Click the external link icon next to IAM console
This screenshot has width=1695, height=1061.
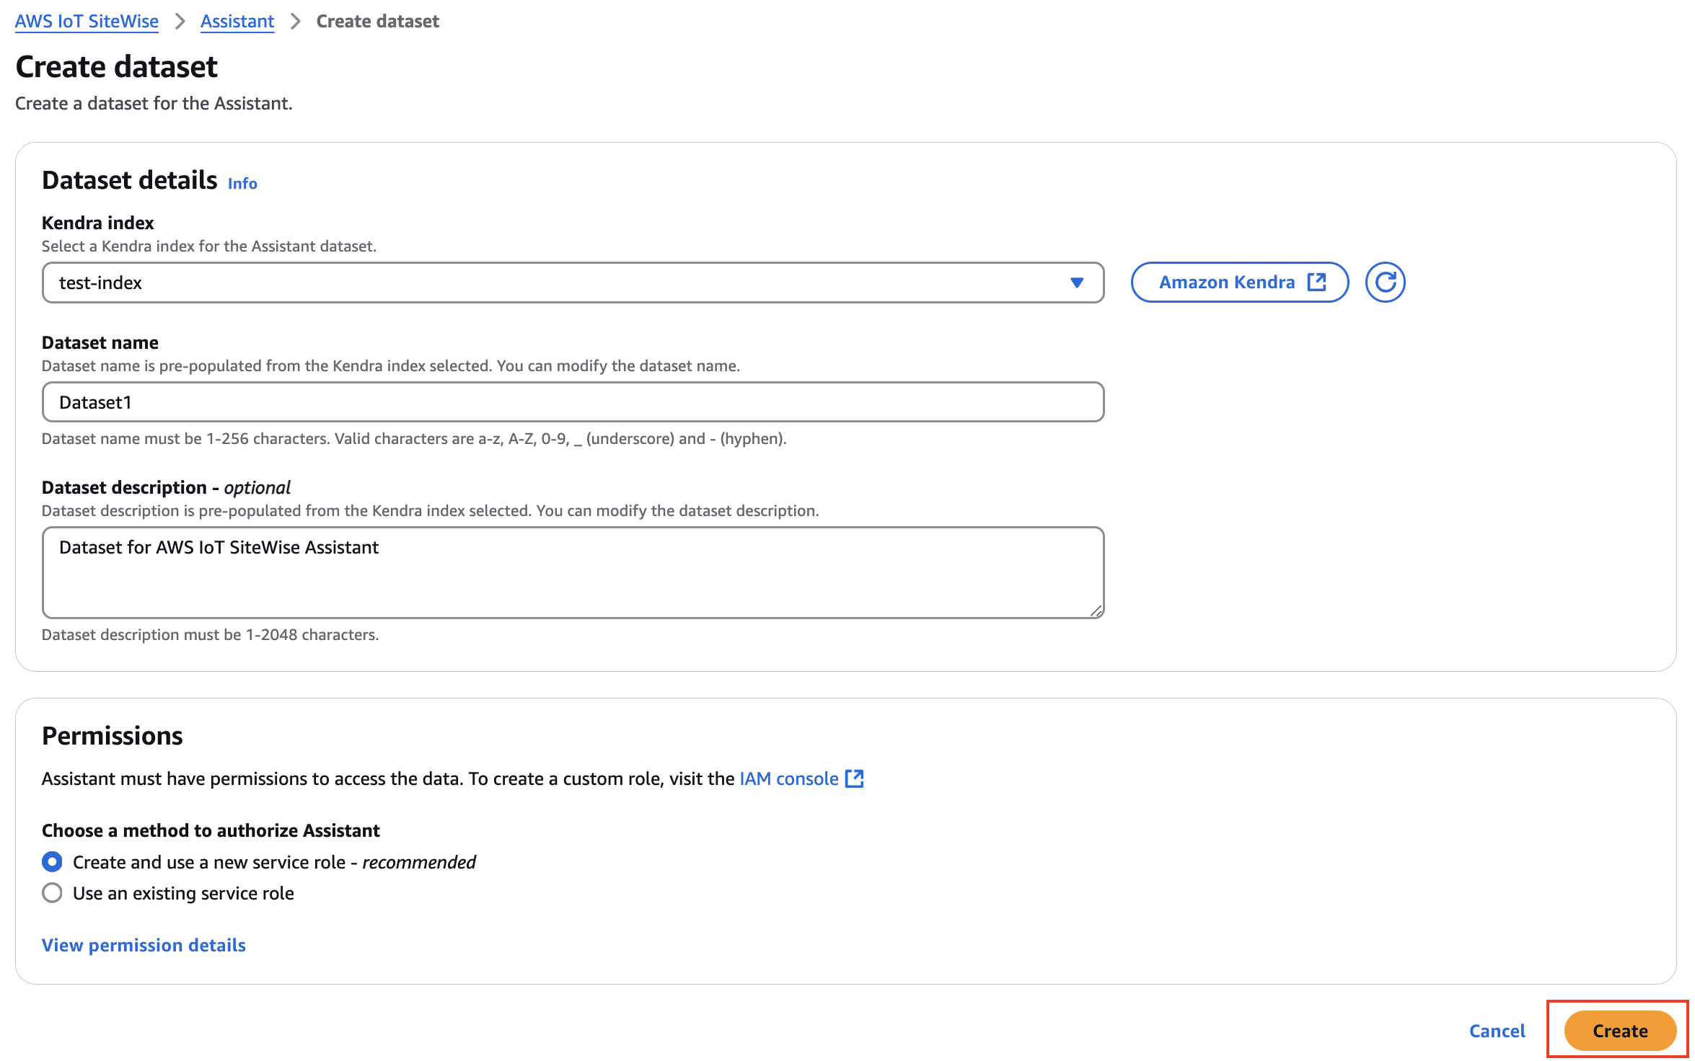pyautogui.click(x=855, y=778)
